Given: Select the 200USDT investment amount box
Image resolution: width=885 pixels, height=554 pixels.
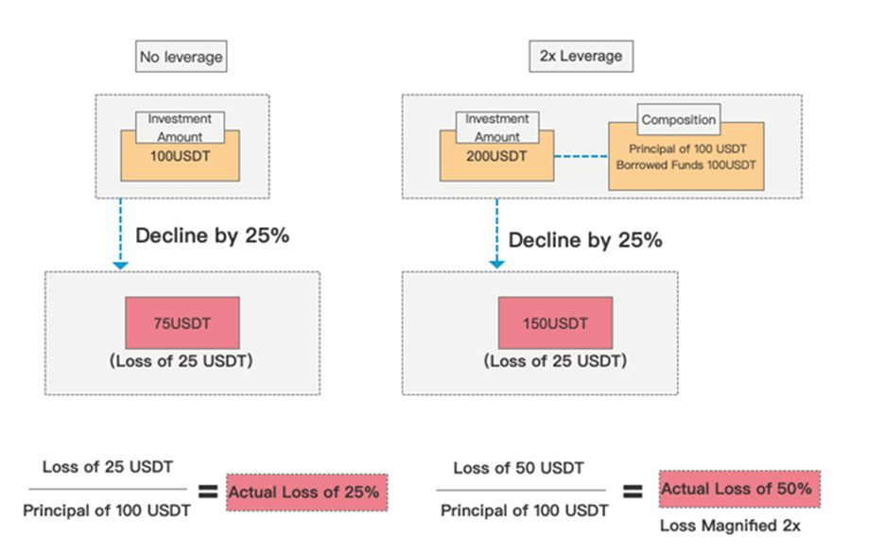Looking at the screenshot, I should pyautogui.click(x=496, y=156).
